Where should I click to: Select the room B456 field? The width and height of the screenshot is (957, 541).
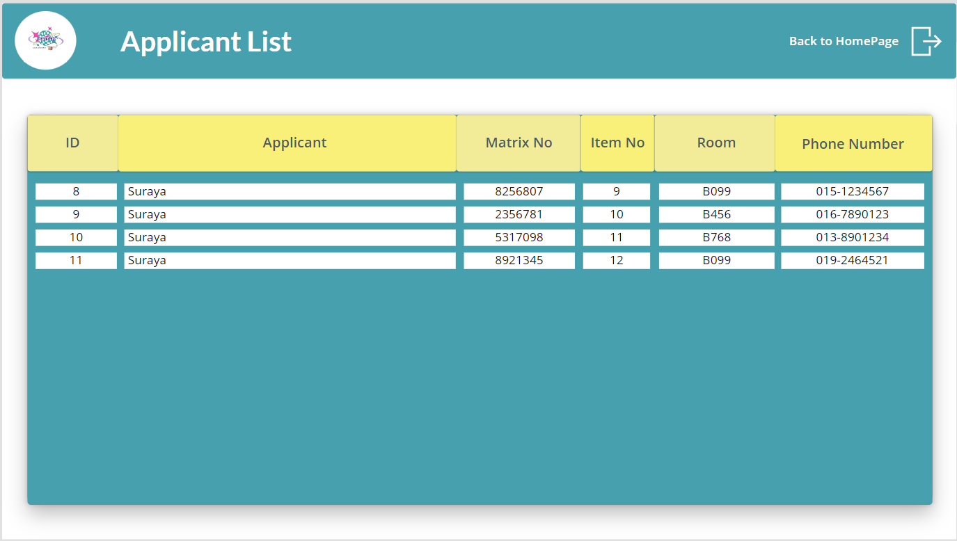716,214
